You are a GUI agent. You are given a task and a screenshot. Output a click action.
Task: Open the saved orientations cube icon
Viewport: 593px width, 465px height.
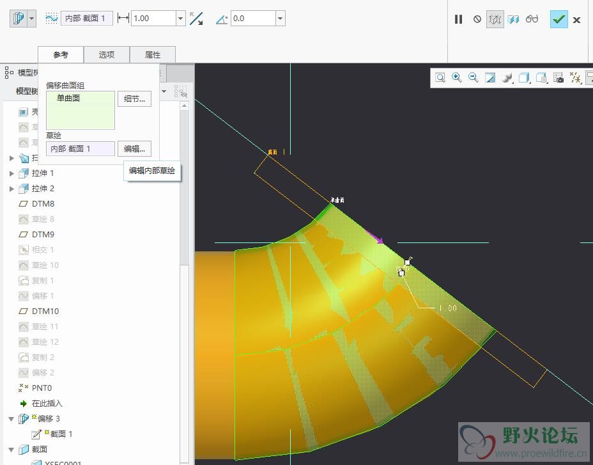point(524,78)
